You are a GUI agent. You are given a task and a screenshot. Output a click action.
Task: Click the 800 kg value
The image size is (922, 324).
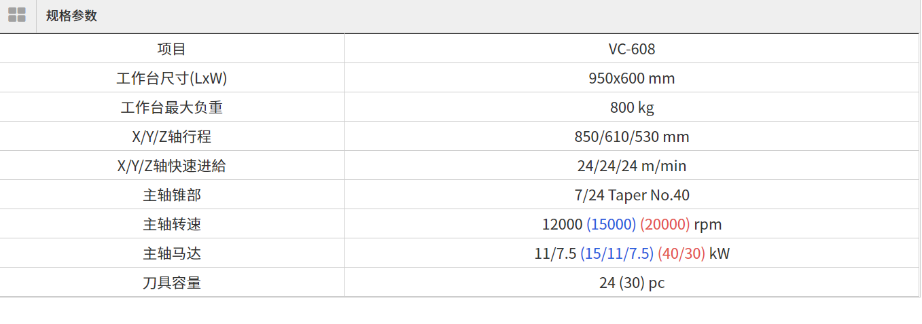[632, 107]
